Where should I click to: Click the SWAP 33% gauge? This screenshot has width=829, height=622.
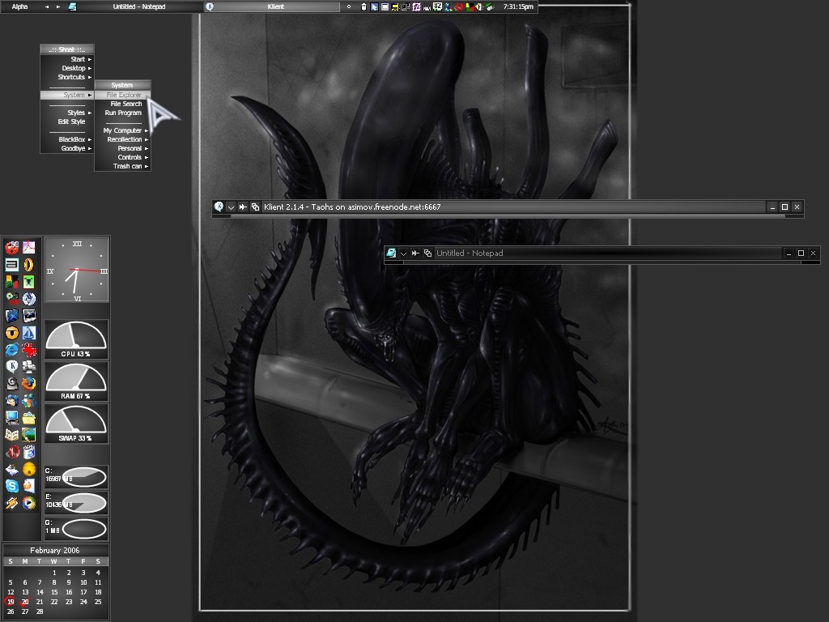pos(76,423)
